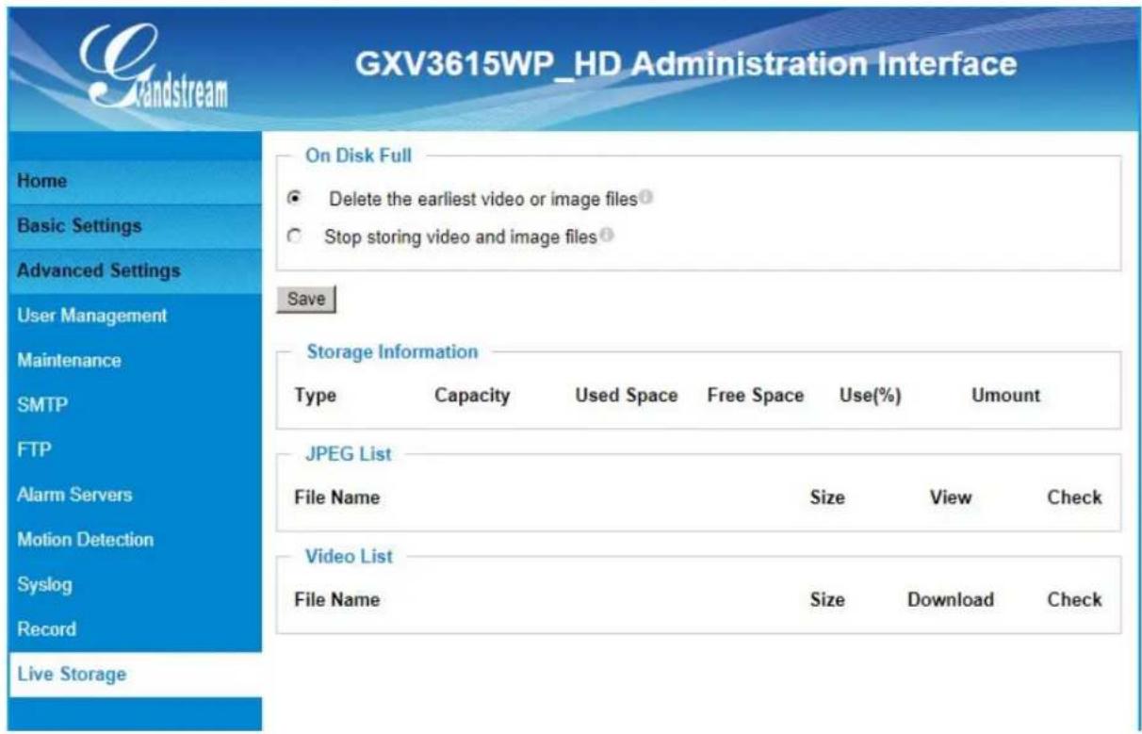
Task: Expand Advanced Settings in the sidebar
Action: [x=135, y=271]
